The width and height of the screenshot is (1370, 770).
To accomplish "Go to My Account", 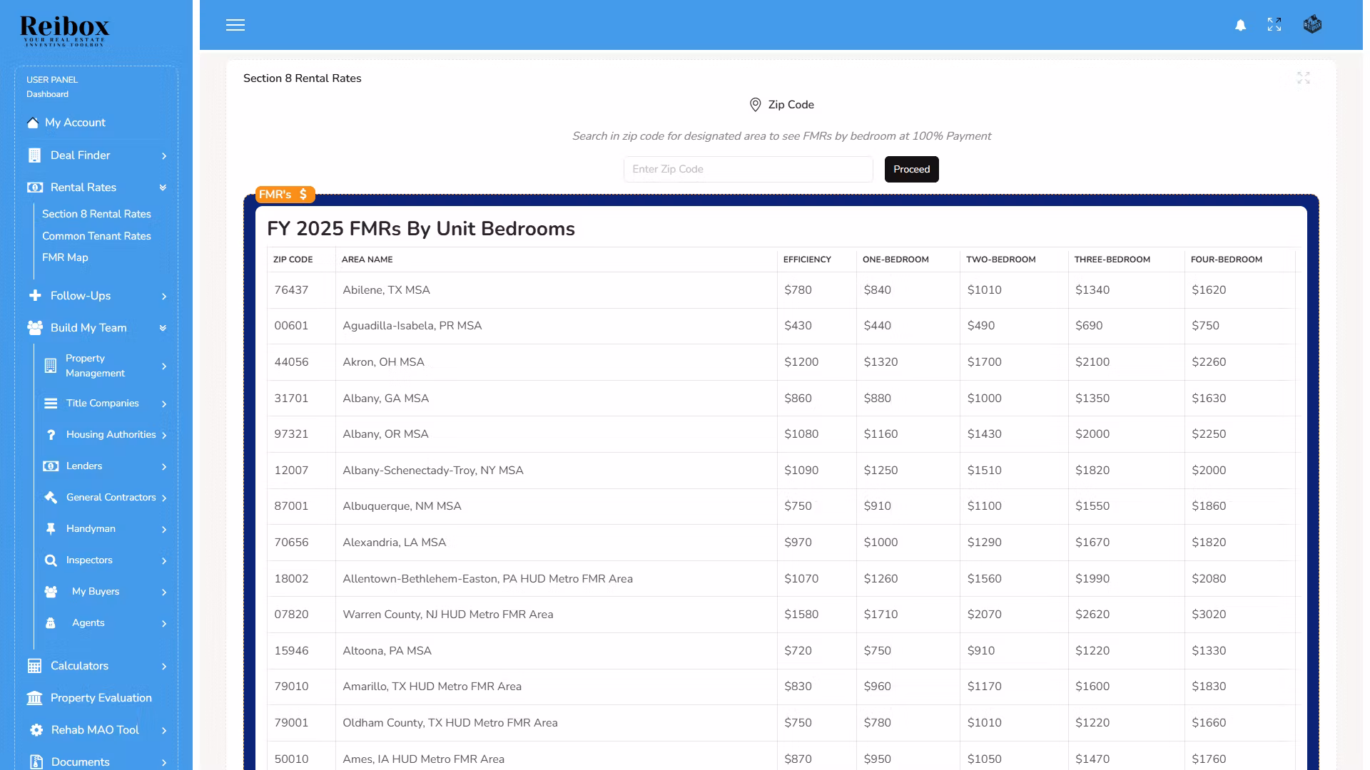I will [75, 123].
